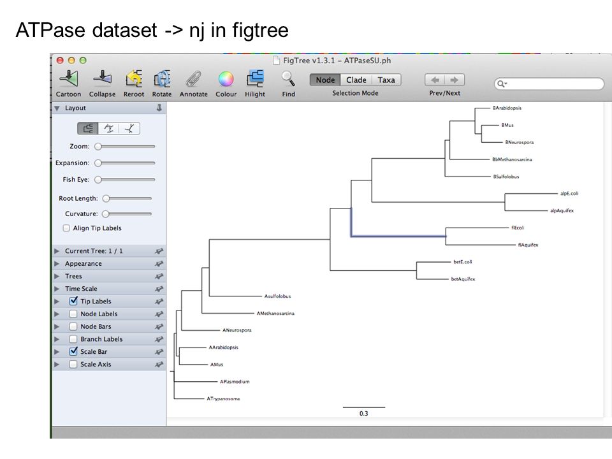
Task: Select the APlasmodium tip label
Action: [235, 382]
